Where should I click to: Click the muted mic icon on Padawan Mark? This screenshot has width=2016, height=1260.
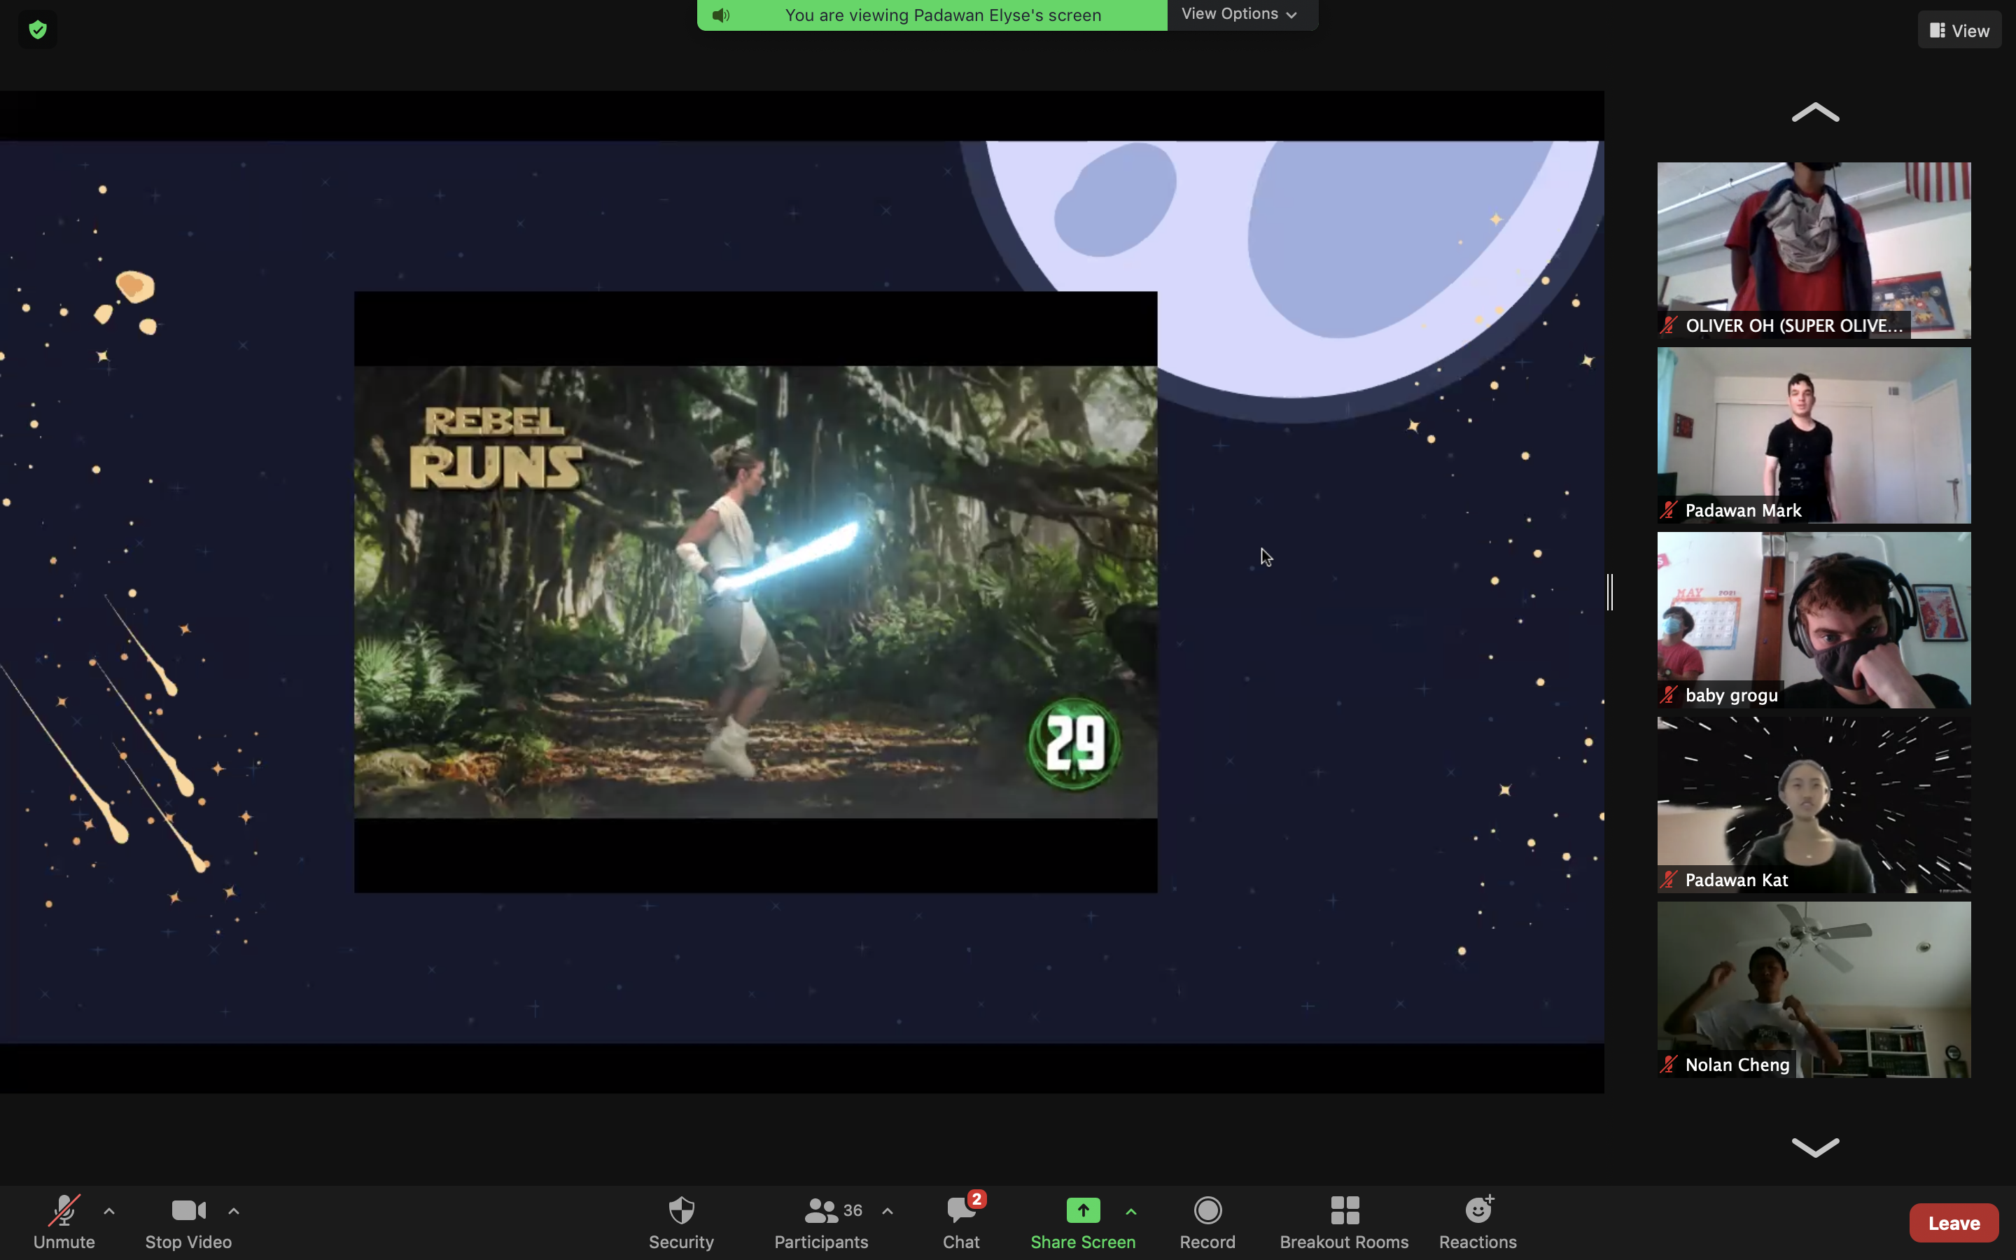pos(1669,510)
